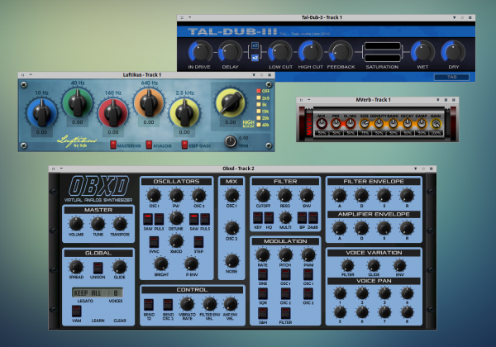Screen dimensions: 496x347
Task: Toggle the UNISON switch in Obxd Global
Action: tap(98, 268)
